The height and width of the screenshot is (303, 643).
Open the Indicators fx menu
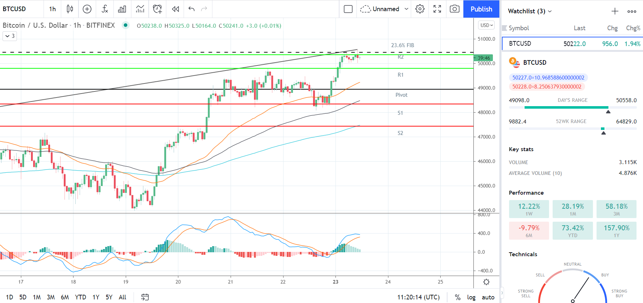[105, 9]
